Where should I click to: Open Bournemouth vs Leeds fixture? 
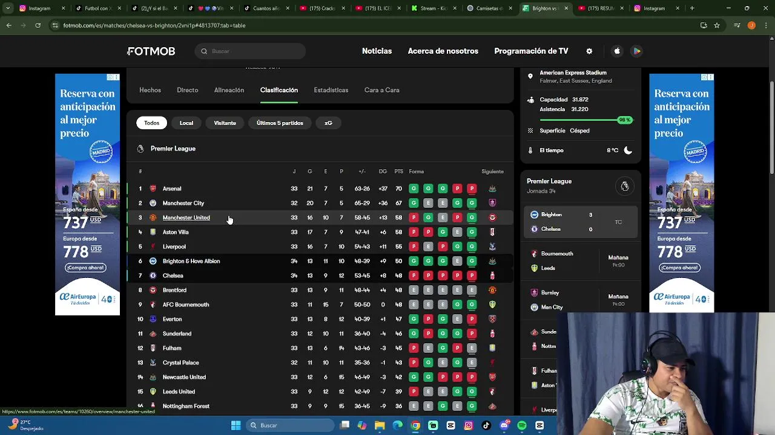click(x=581, y=261)
